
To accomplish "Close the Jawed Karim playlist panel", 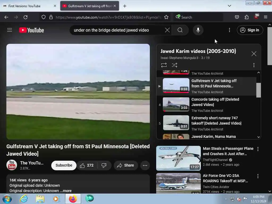I will coord(254,54).
